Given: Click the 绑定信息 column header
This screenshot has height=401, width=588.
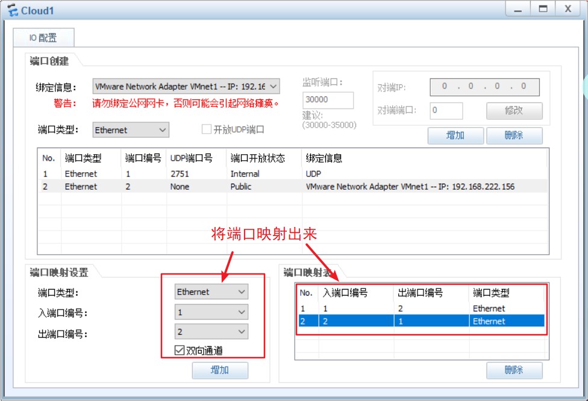Looking at the screenshot, I should (425, 158).
